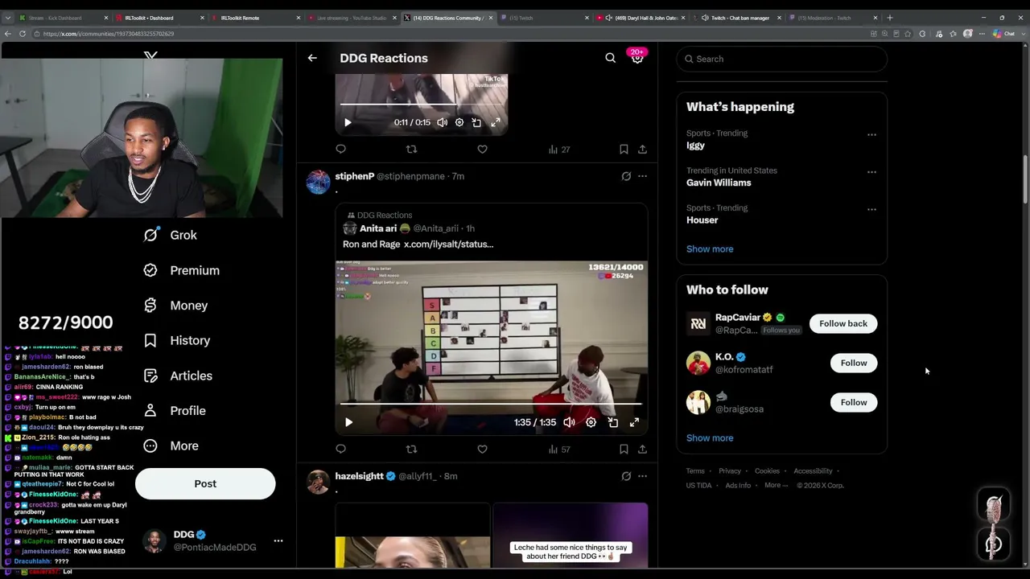1030x579 pixels.
Task: Reload the page in browser toolbar
Action: coord(23,34)
